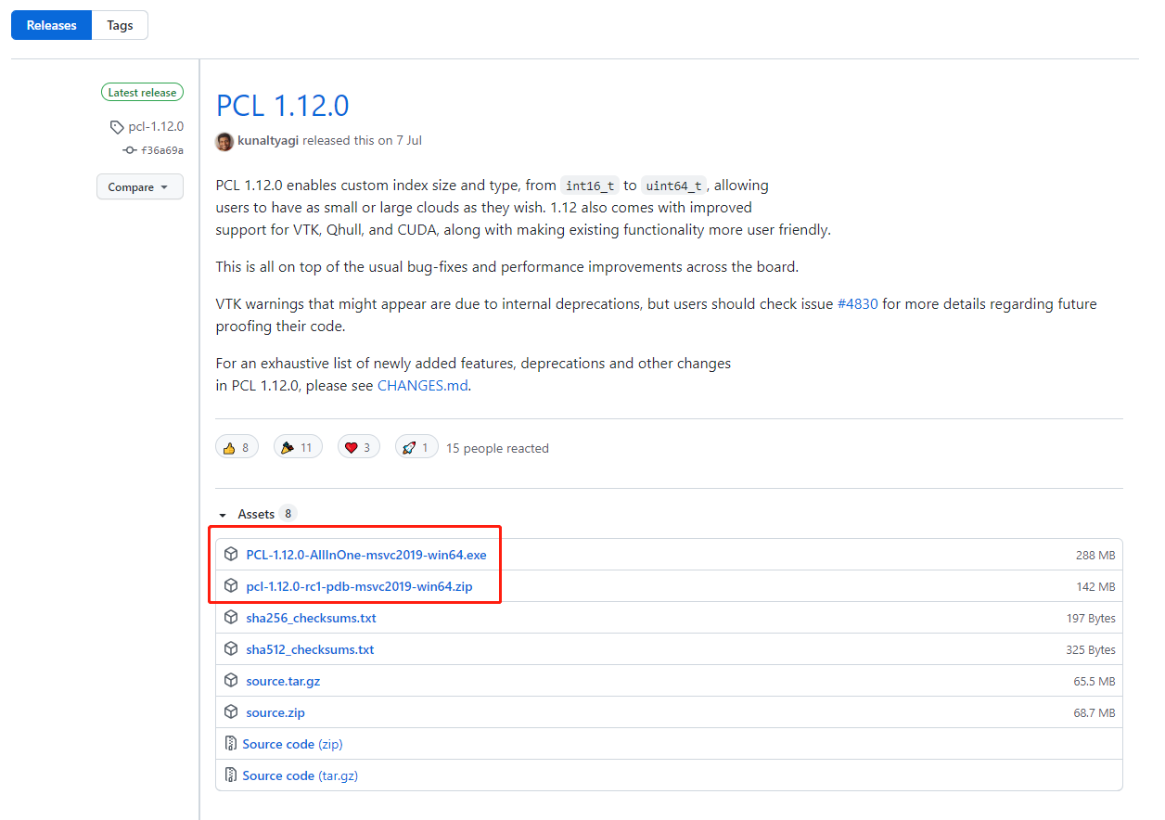The height and width of the screenshot is (820, 1165).
Task: Open the CHANGES.md link
Action: 422,385
